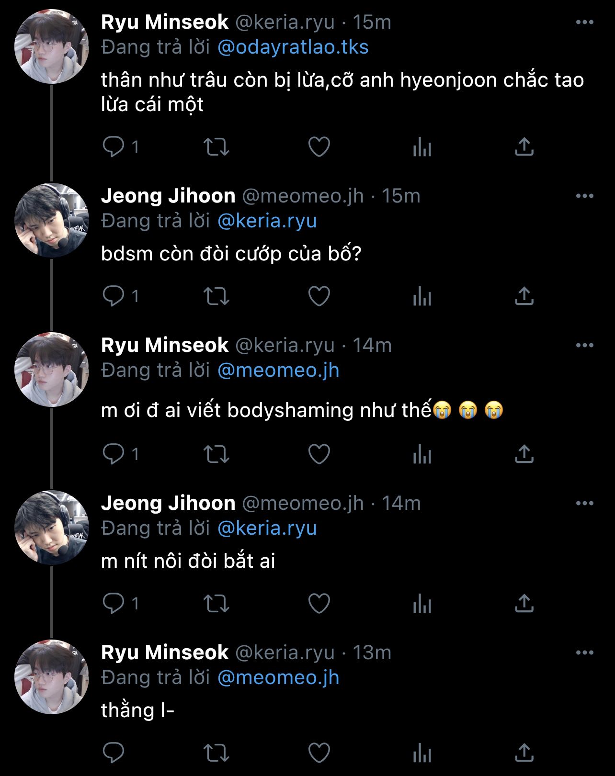Viewport: 615px width, 776px height.
Task: Retweet the 'thằng l-' tweet
Action: tap(216, 753)
